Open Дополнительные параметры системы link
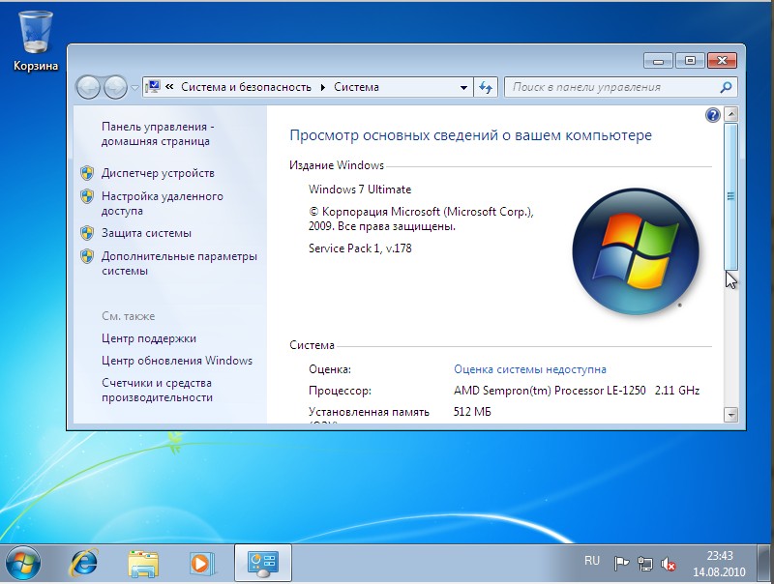This screenshot has width=774, height=584. click(x=179, y=263)
